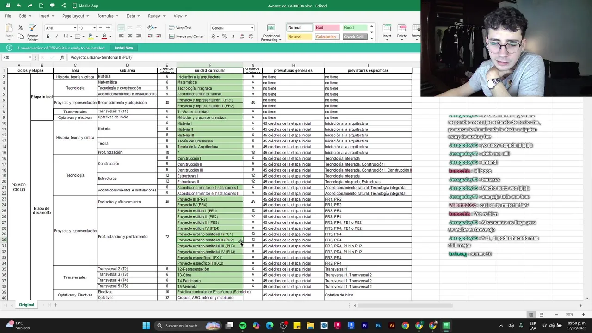The width and height of the screenshot is (592, 333).
Task: Center text horizontally
Action: pyautogui.click(x=130, y=36)
